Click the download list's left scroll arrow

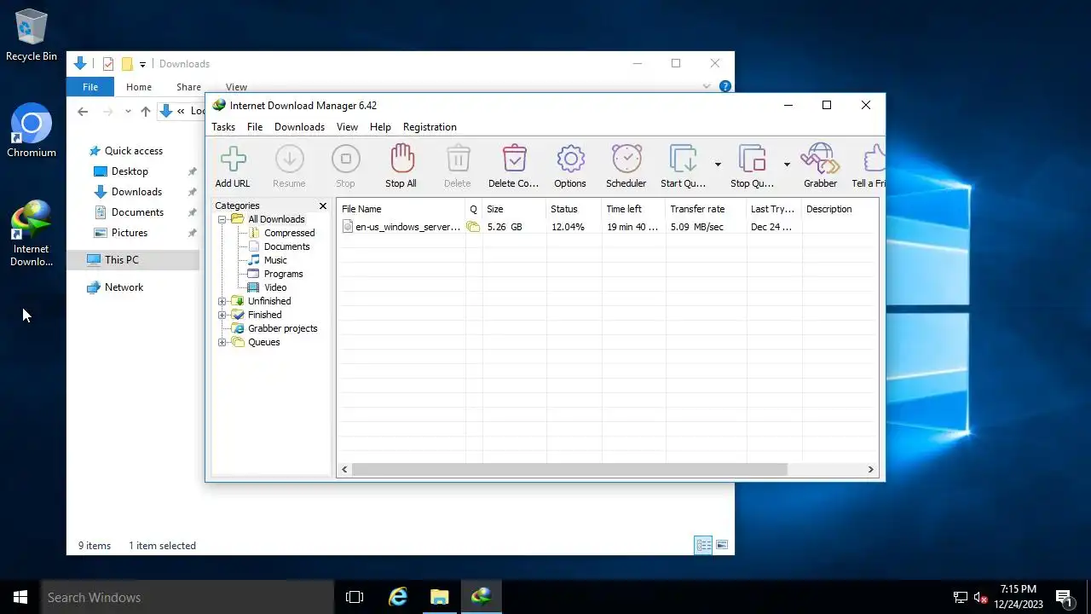[344, 469]
